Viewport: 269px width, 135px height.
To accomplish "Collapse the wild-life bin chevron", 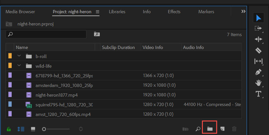I will pos(19,65).
